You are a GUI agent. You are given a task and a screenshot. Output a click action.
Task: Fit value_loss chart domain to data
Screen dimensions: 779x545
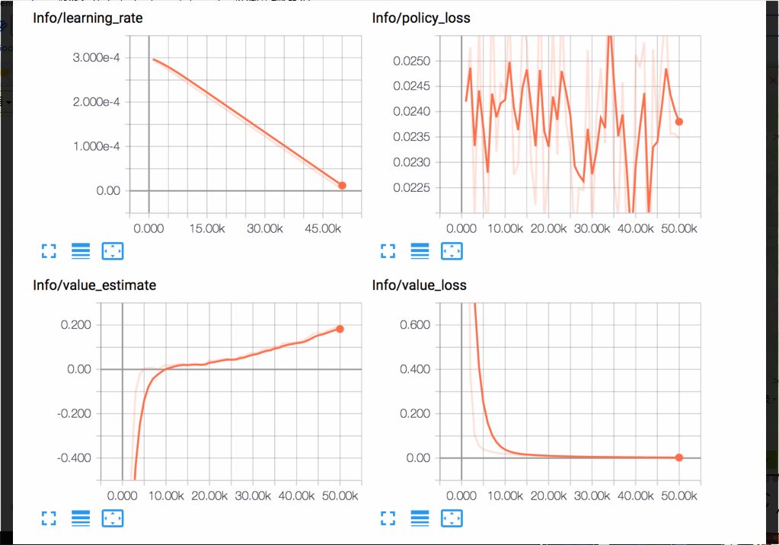452,518
